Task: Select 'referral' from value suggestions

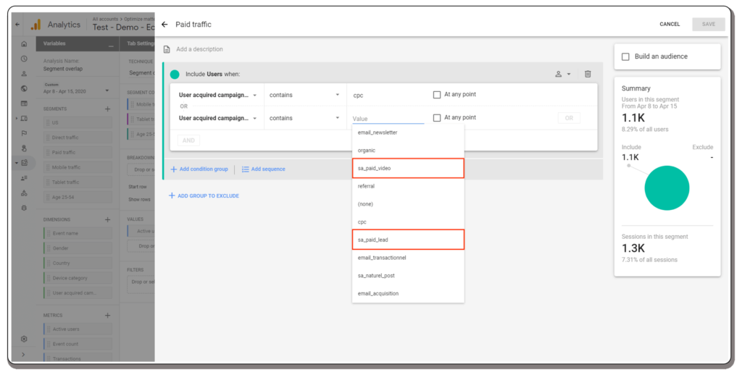Action: [408, 186]
